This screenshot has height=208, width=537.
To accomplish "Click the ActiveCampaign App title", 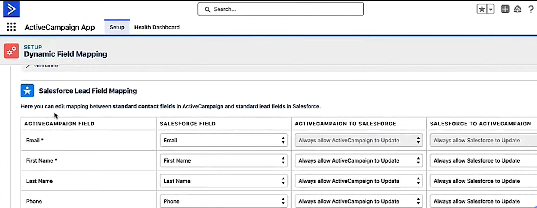I will pyautogui.click(x=60, y=27).
